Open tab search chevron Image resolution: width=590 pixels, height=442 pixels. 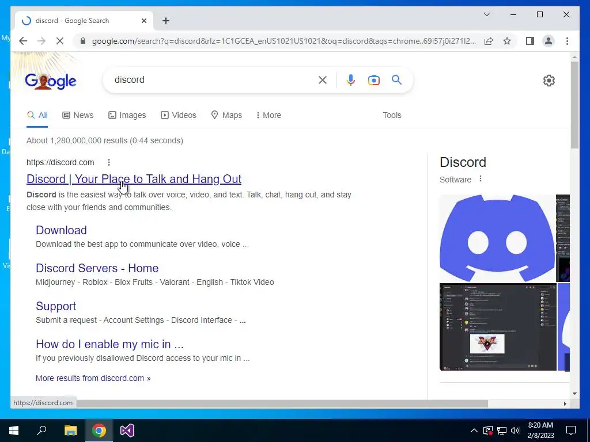486,14
